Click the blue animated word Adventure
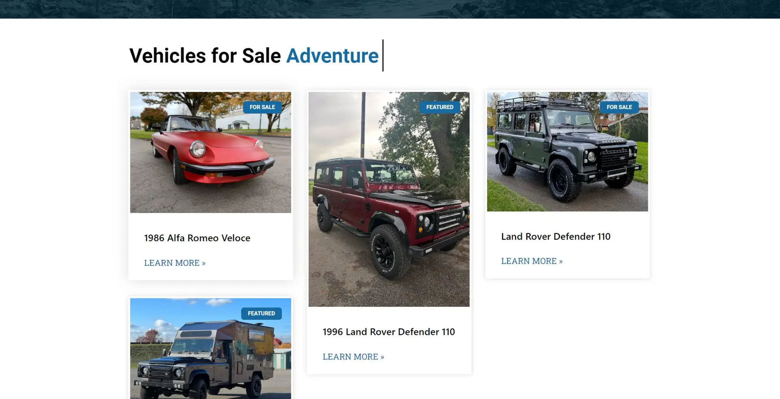Viewport: 780px width, 399px height. click(x=332, y=56)
